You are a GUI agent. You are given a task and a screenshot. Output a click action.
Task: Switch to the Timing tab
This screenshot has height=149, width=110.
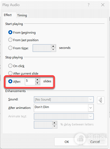22,15
